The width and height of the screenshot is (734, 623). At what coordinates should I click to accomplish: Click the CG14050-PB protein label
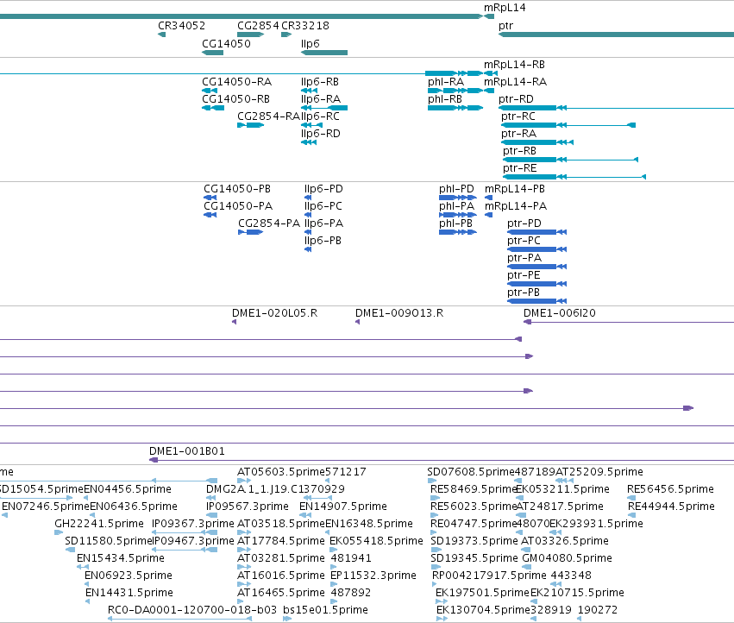237,189
